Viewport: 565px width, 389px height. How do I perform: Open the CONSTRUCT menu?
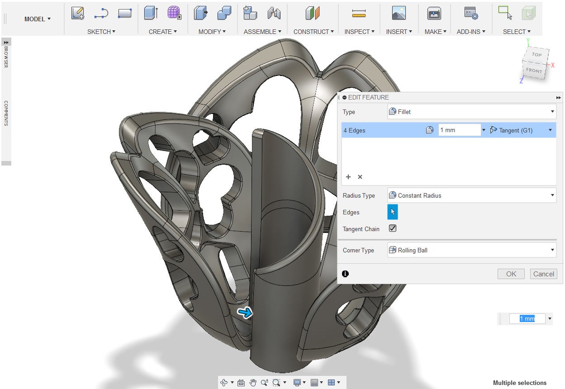313,32
